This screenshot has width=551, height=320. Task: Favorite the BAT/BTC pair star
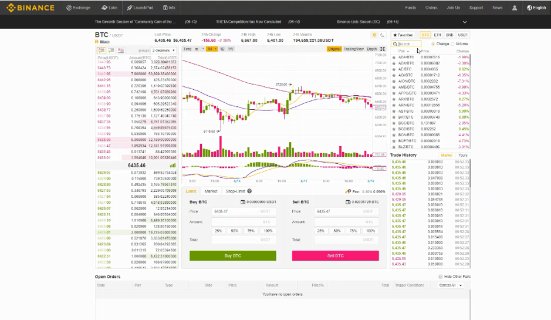tap(394, 117)
